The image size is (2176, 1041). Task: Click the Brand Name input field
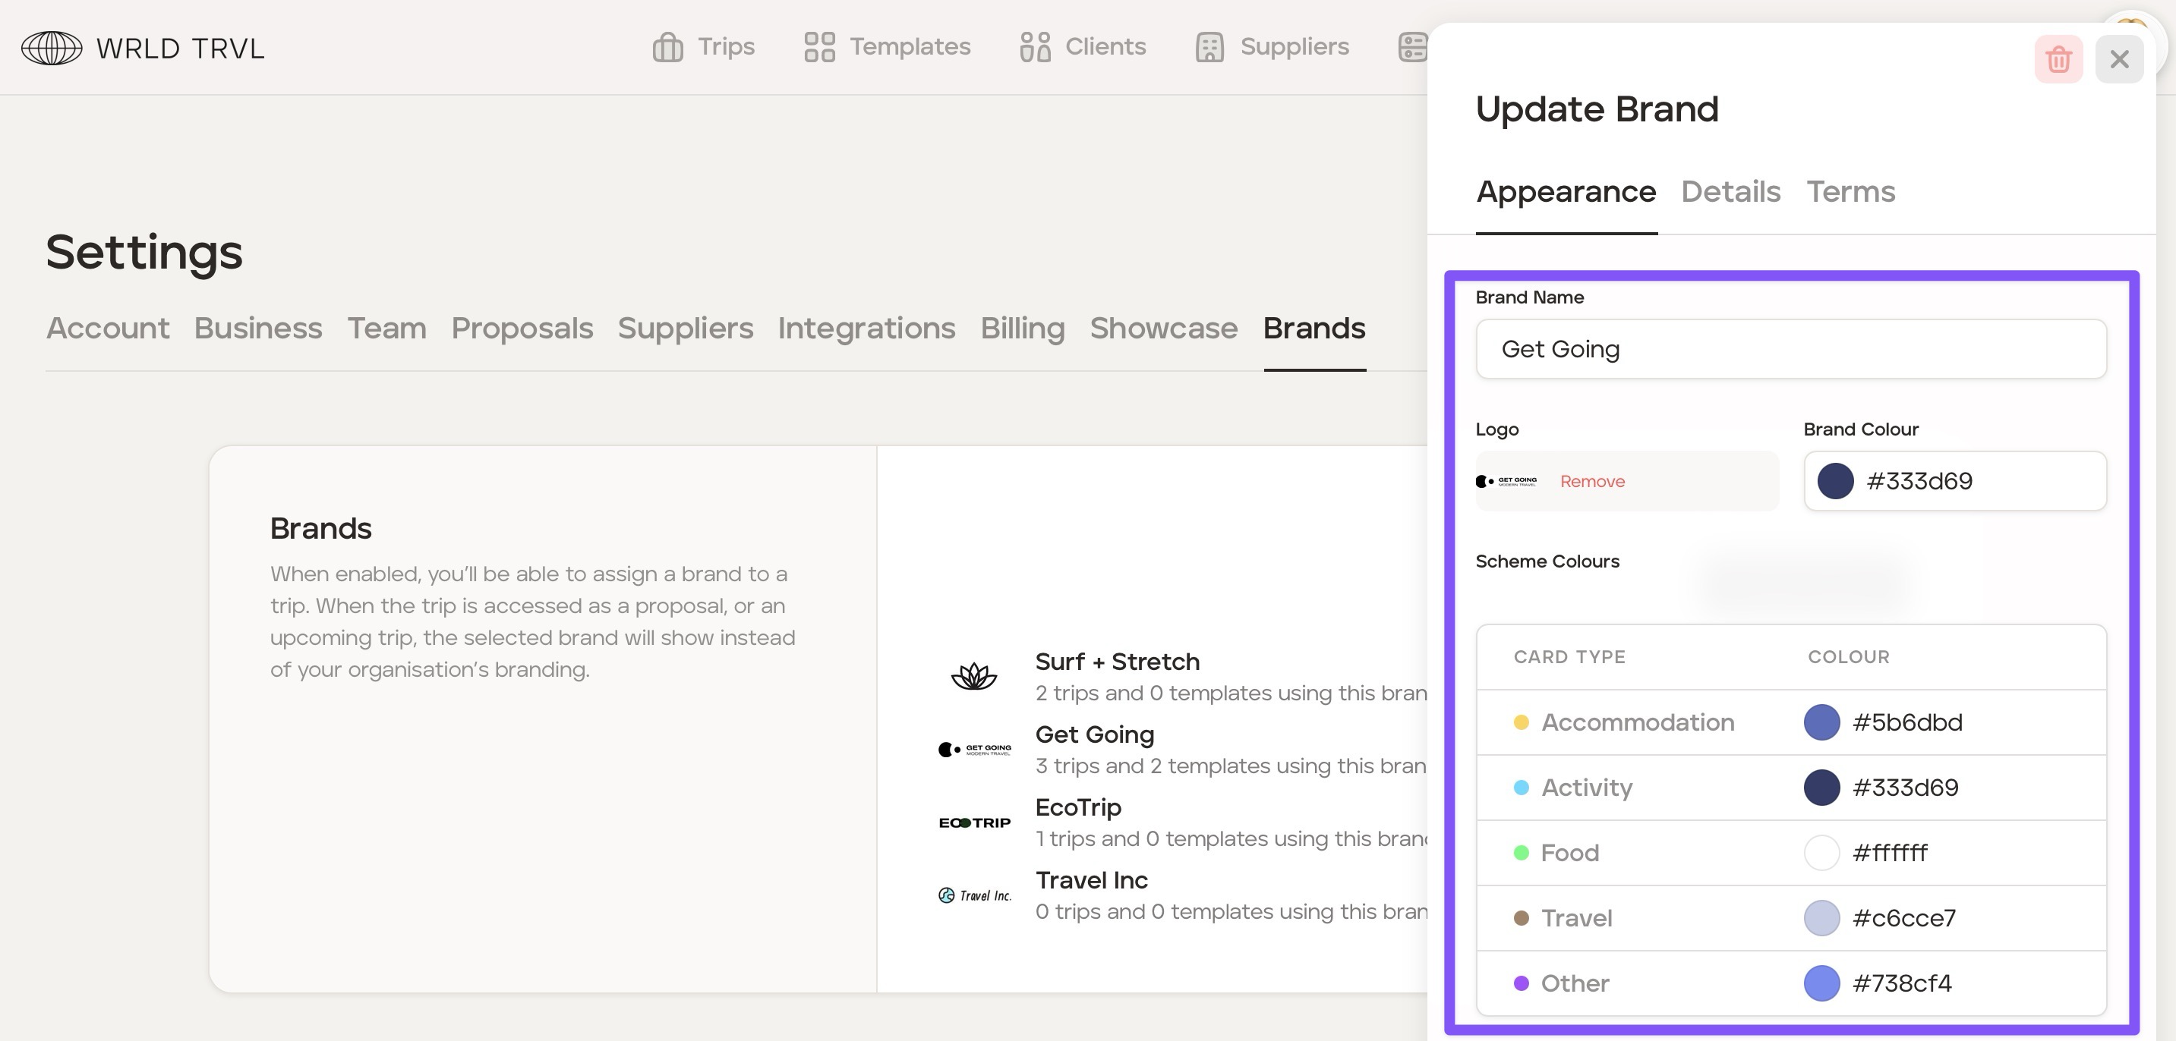(1790, 349)
